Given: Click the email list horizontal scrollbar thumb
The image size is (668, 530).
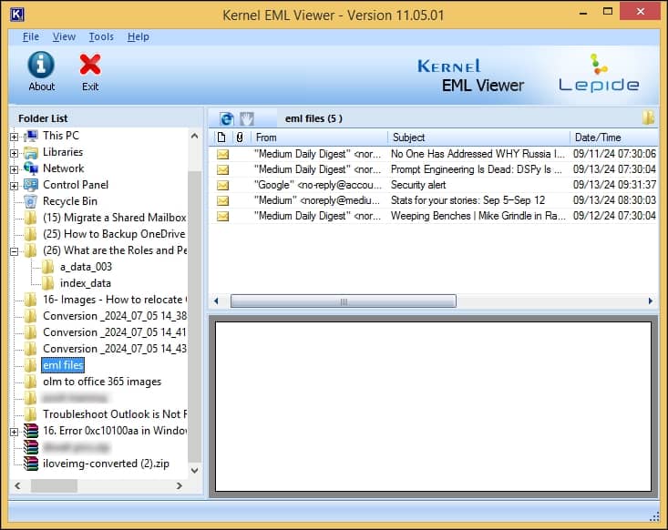Looking at the screenshot, I should click(x=344, y=301).
